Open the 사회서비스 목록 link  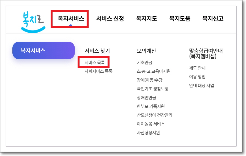(99, 71)
